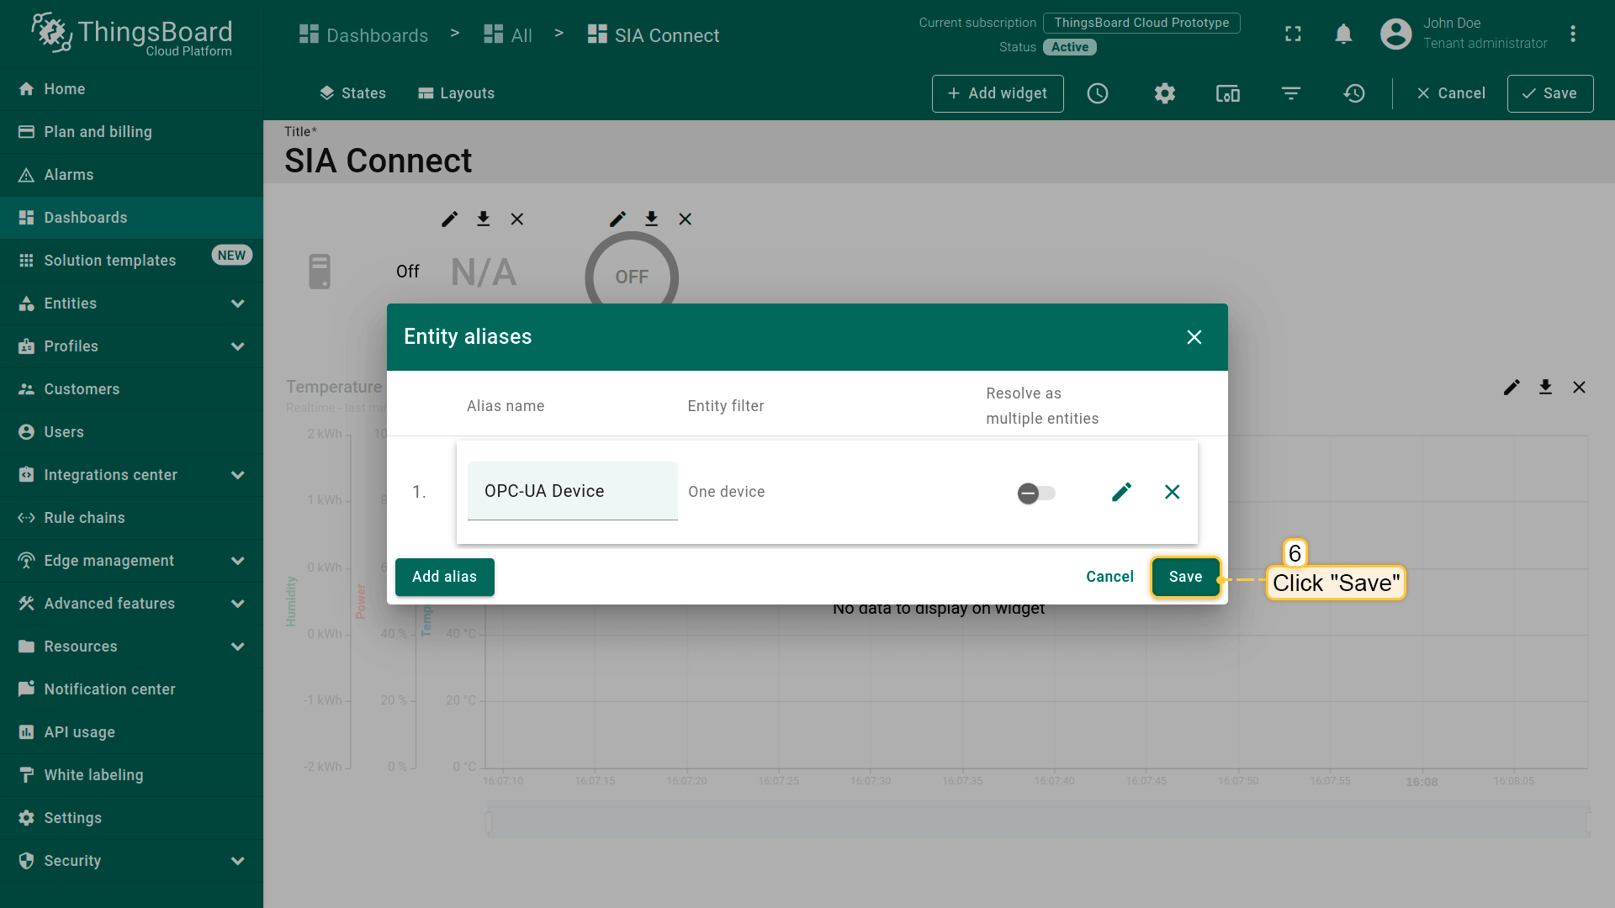Delete the OPC-UA Device alias row

pyautogui.click(x=1172, y=492)
